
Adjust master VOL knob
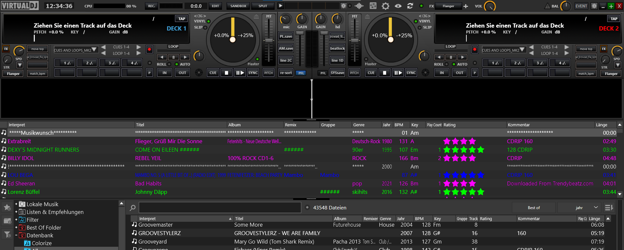490,6
